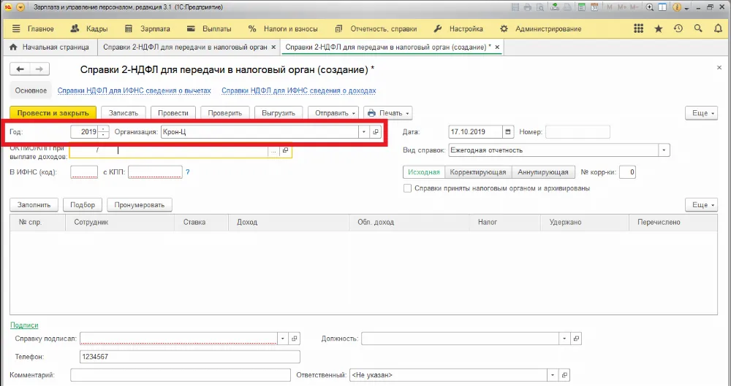731x386 pixels.
Task: Go back with the left arrow button
Action: [x=20, y=69]
